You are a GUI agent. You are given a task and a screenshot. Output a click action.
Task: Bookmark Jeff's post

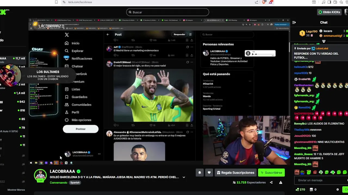(187, 55)
